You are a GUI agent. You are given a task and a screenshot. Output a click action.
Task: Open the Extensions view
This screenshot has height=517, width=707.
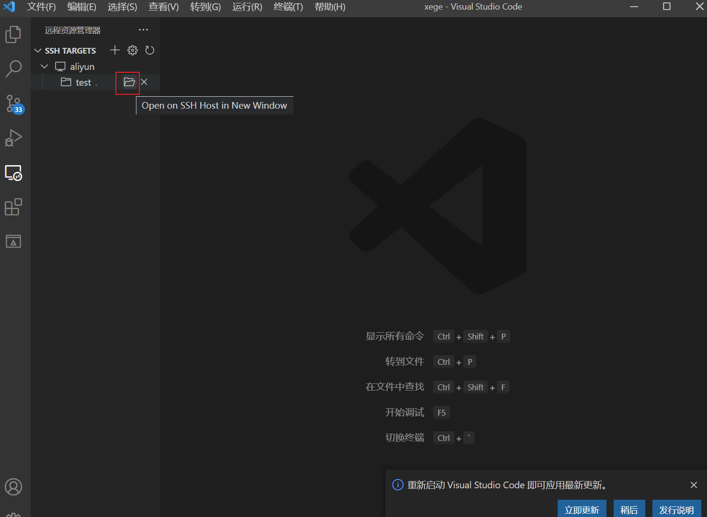pos(13,207)
